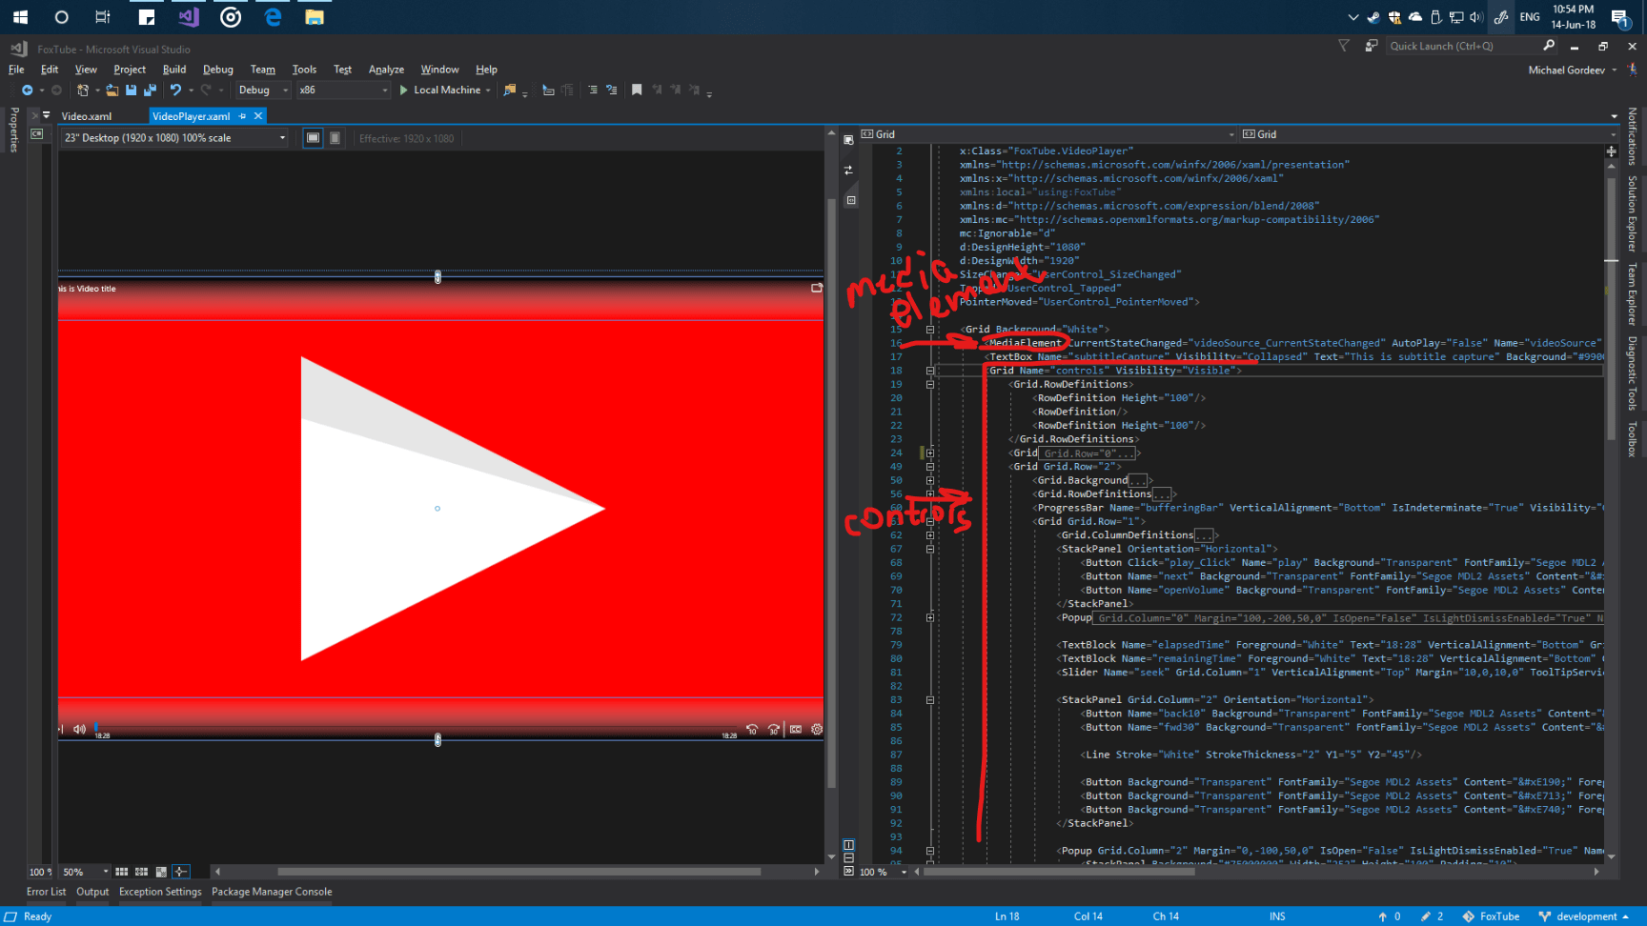Open the x86 platform dropdown
Screen dimensions: 1647x926
tap(343, 91)
